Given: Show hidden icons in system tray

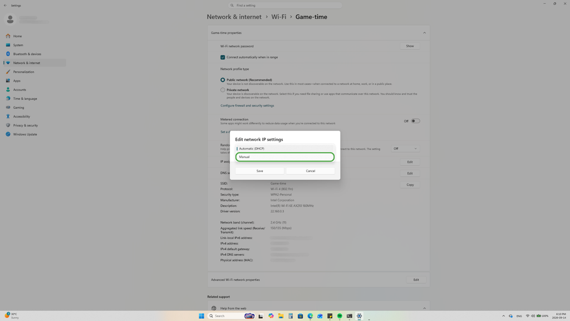Looking at the screenshot, I should [503, 316].
